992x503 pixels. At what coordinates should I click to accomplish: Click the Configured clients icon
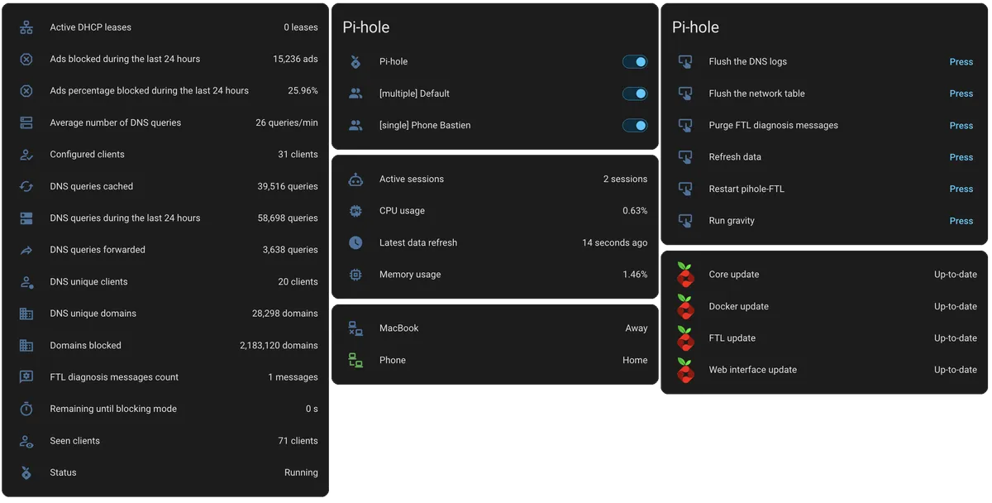click(x=26, y=155)
